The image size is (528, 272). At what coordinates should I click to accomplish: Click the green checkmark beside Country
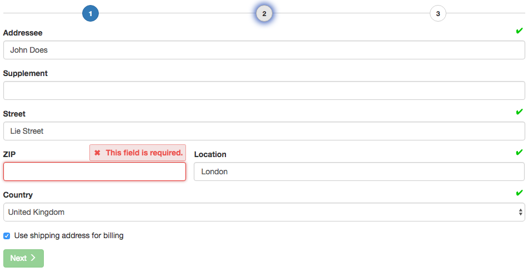coord(519,193)
